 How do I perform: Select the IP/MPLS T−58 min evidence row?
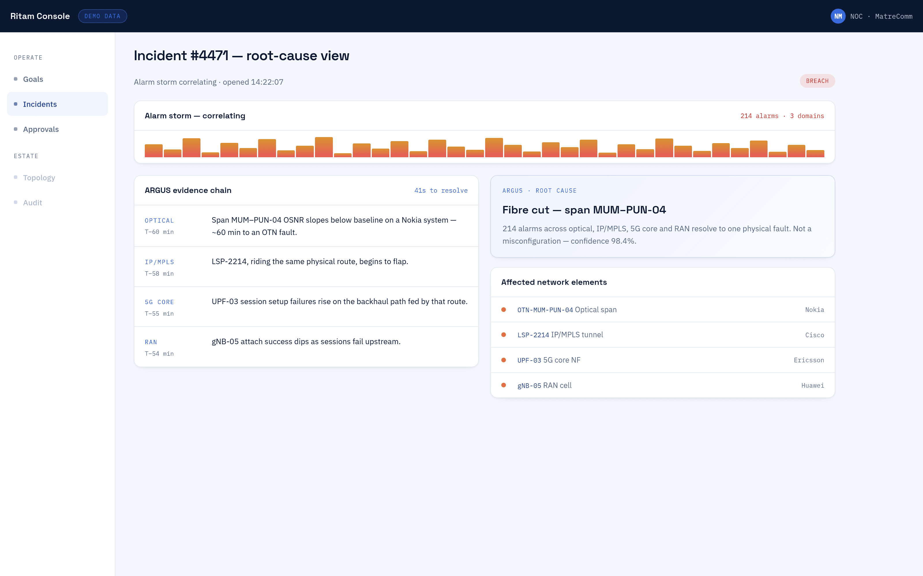306,267
